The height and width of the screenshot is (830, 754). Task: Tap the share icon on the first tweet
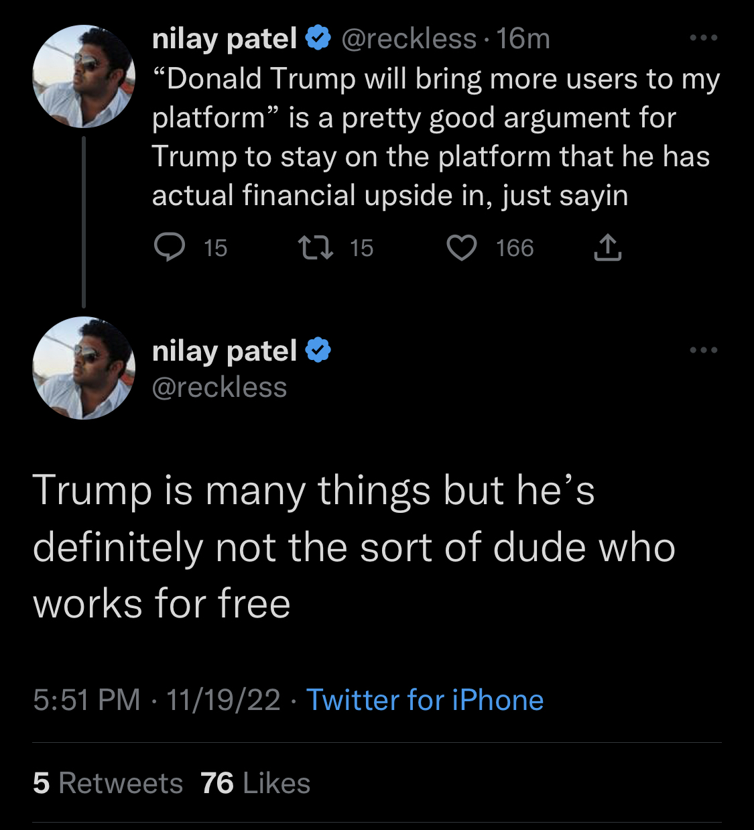point(607,248)
